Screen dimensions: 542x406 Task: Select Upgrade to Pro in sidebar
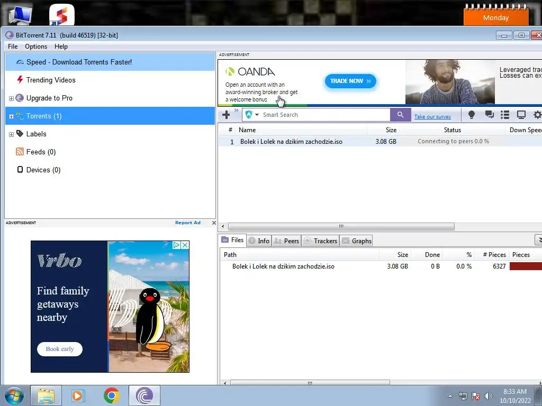pyautogui.click(x=49, y=98)
